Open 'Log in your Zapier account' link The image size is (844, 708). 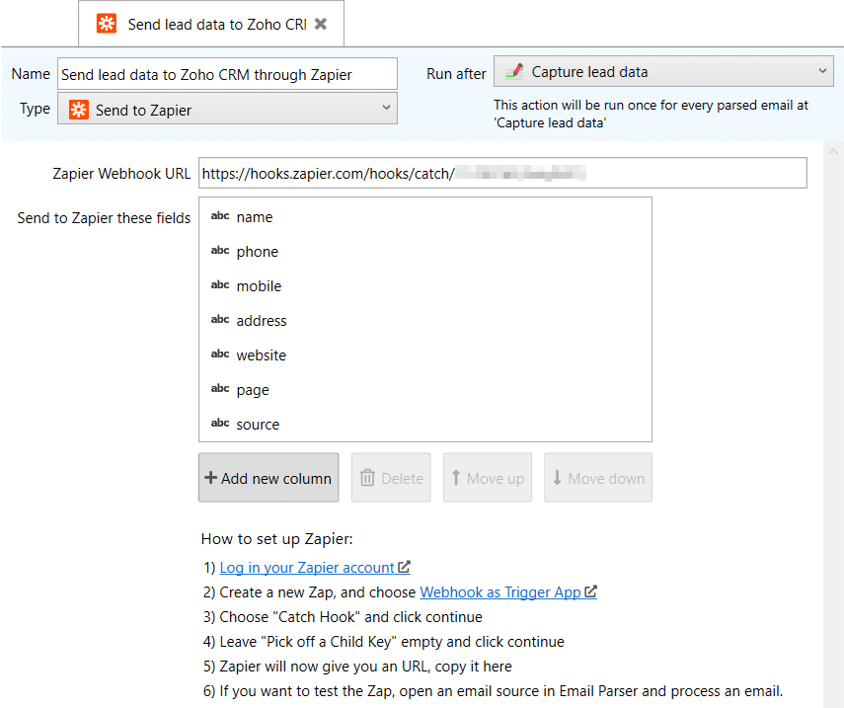315,568
